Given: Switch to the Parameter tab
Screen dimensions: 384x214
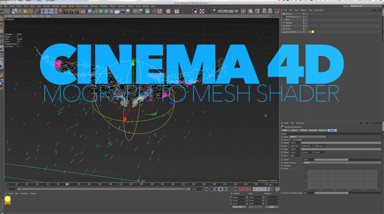Looking at the screenshot, I should pyautogui.click(x=313, y=130).
